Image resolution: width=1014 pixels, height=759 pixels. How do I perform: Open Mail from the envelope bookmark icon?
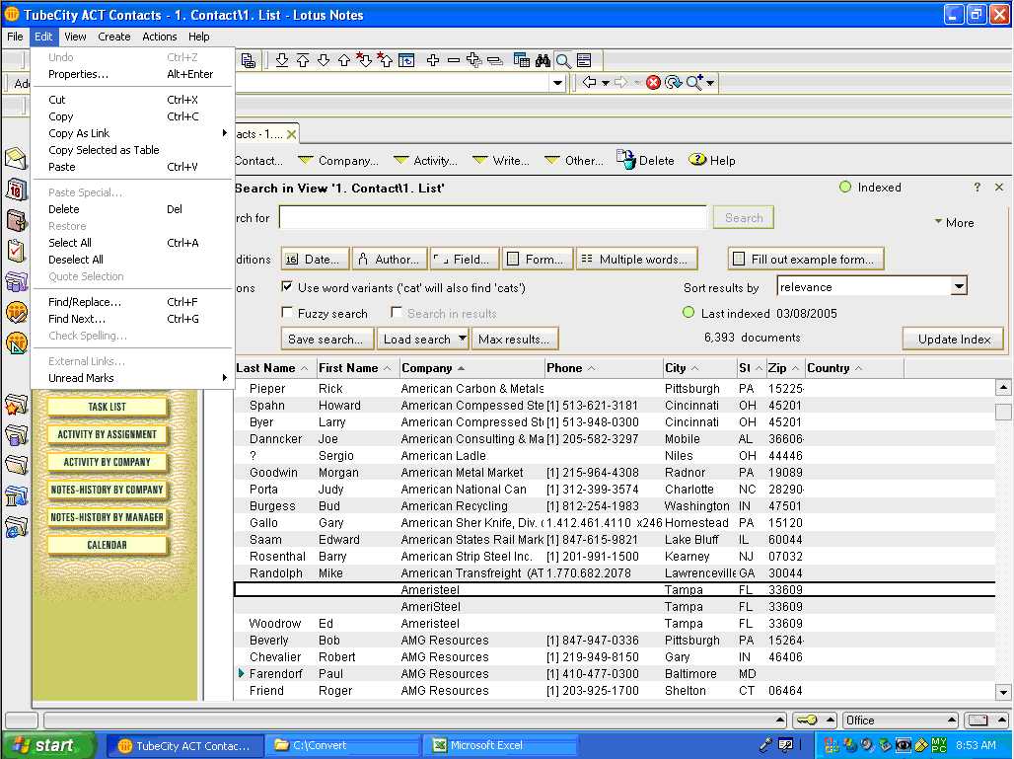[16, 159]
